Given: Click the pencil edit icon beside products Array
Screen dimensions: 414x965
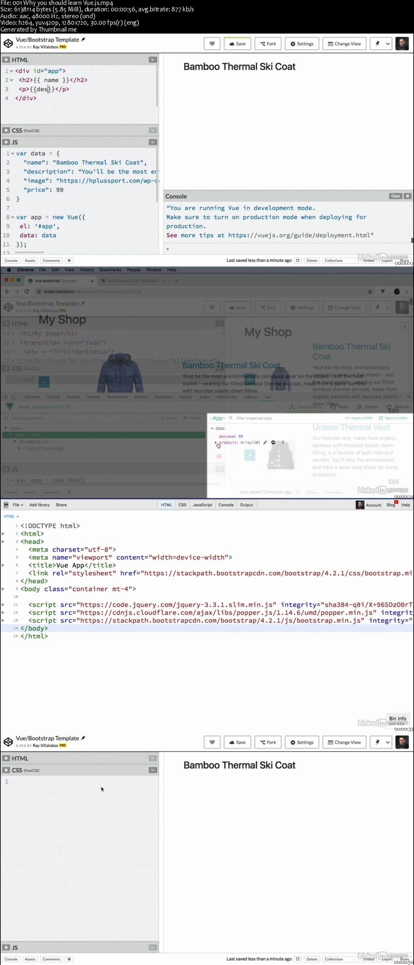Looking at the screenshot, I should coord(265,442).
